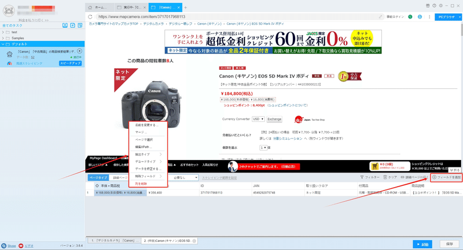Click '分割シミュレーション' link
463x250 pixels.
tap(288, 139)
